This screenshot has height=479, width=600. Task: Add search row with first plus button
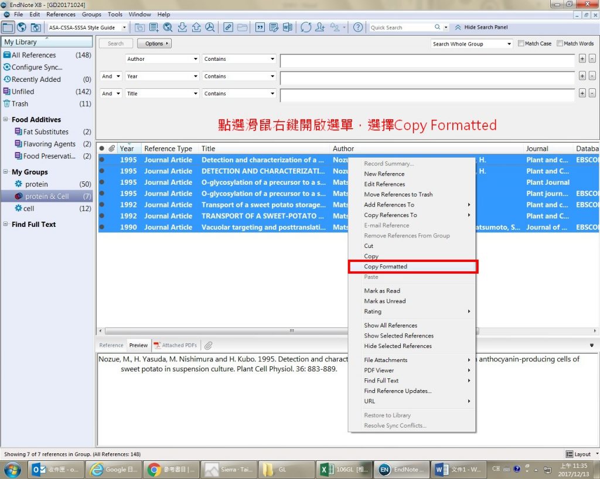click(x=582, y=59)
